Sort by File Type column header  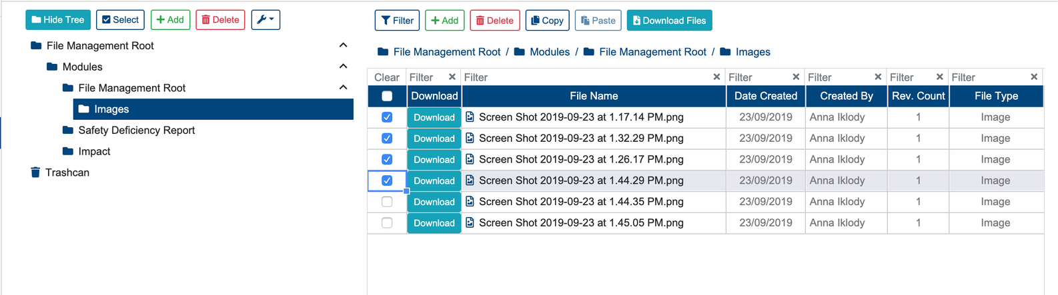click(x=996, y=96)
